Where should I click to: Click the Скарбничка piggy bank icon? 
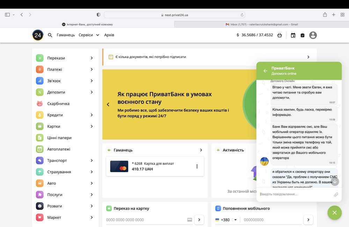coord(39,103)
